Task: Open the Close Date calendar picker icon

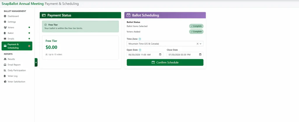Action: (x=200, y=54)
